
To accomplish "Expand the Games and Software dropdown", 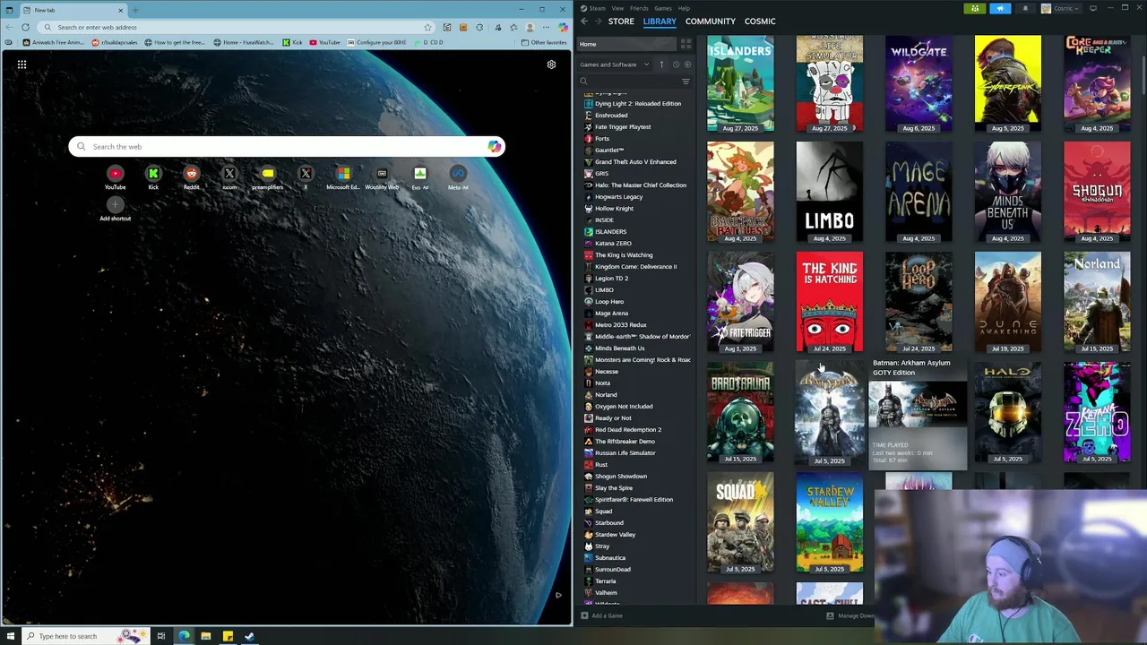I will tap(614, 64).
